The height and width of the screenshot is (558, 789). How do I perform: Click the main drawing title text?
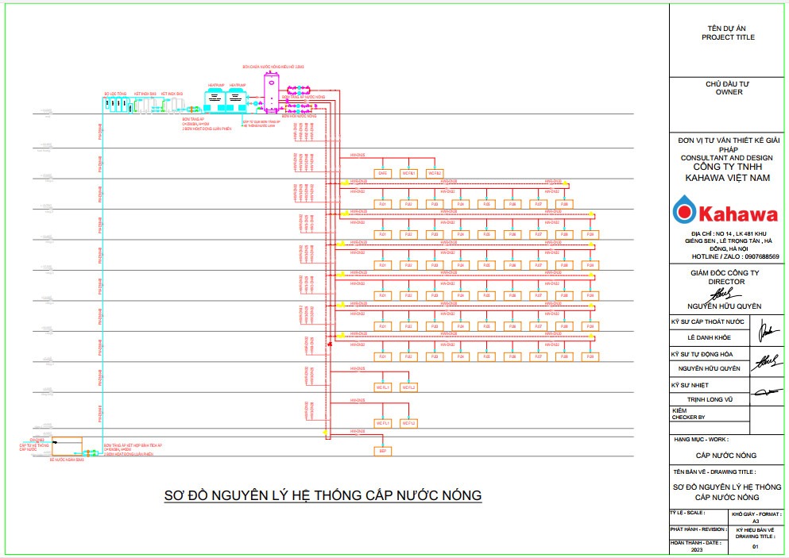[x=323, y=495]
